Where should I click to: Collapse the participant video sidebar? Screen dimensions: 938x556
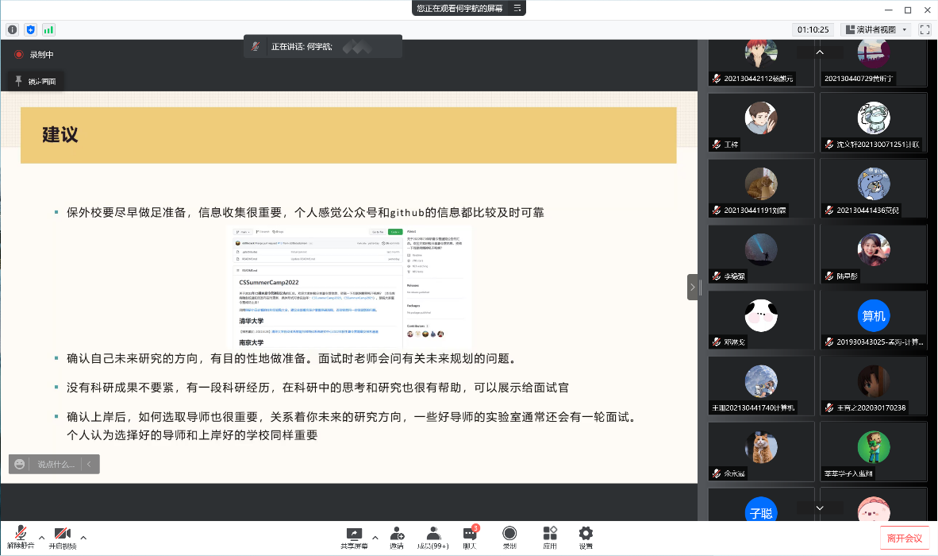[692, 287]
